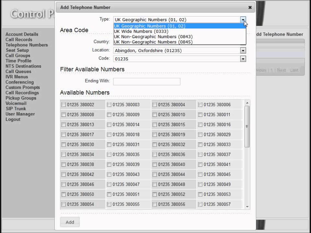This screenshot has height=233, width=311.
Task: Expand the Location dropdown arrow
Action: coord(243,50)
